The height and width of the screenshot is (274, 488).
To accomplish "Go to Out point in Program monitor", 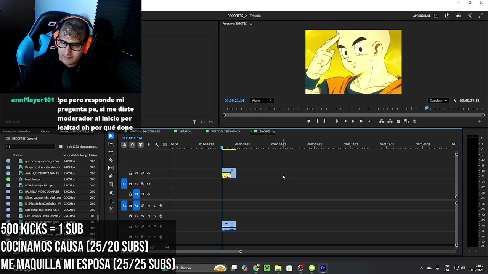I will [x=369, y=121].
